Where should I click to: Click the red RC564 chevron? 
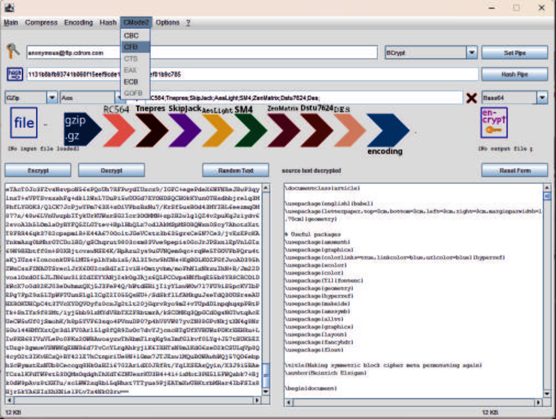(119, 130)
